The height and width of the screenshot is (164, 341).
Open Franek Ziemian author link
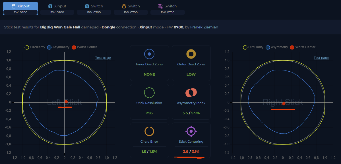click(x=204, y=27)
